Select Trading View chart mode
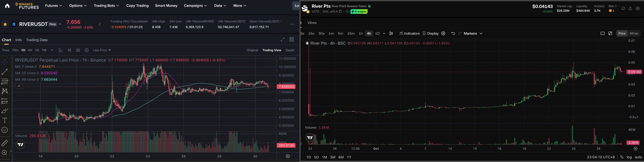 point(272,50)
